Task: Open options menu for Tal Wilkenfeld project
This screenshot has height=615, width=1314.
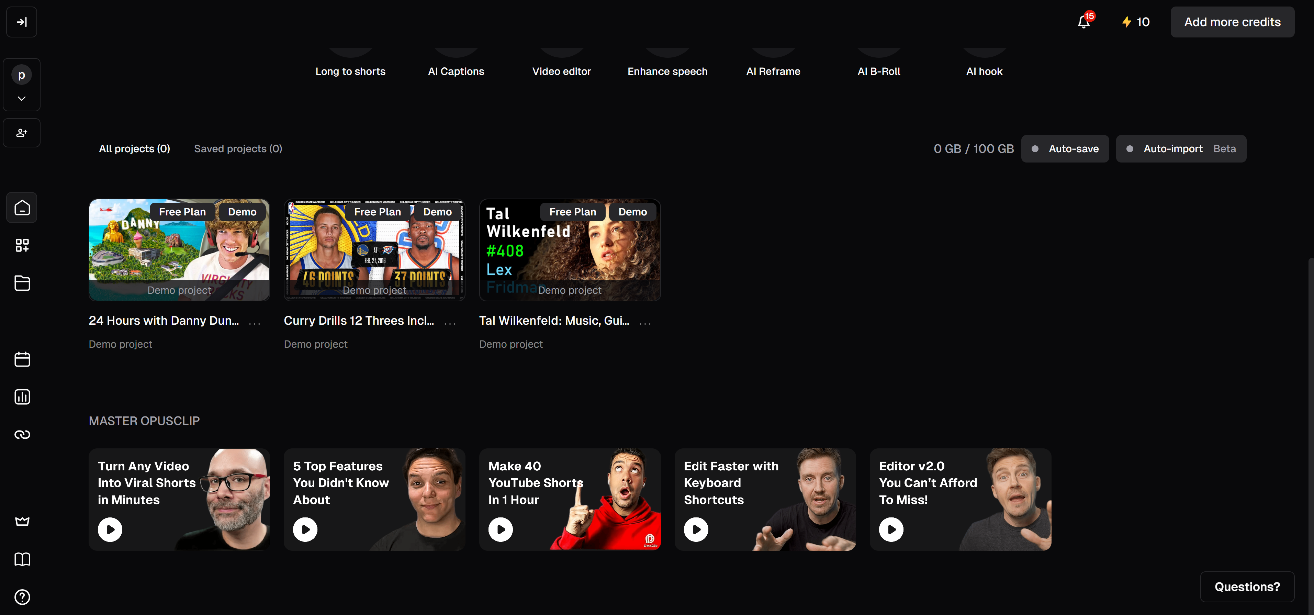Action: click(x=645, y=323)
